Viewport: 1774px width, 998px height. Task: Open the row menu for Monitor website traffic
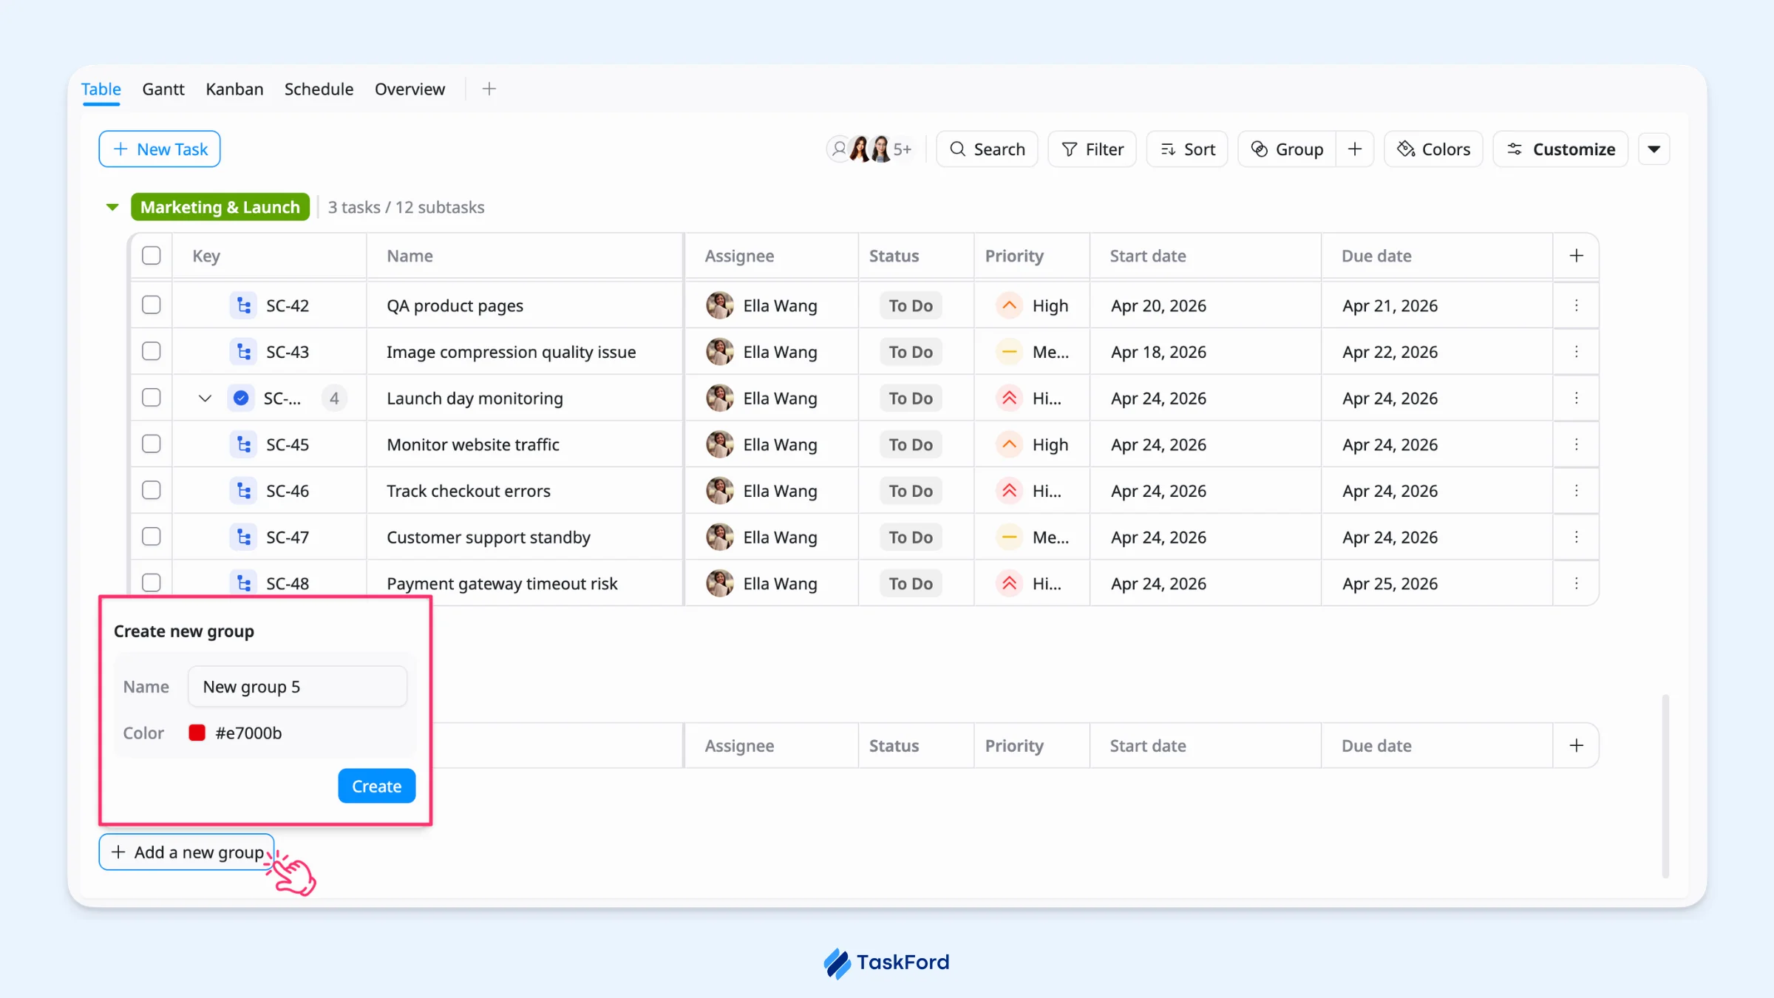click(1576, 444)
